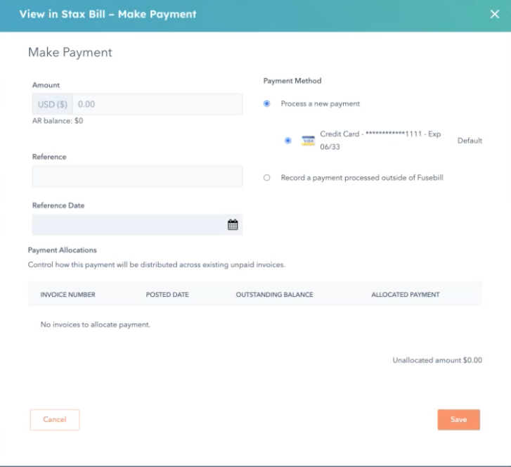This screenshot has width=511, height=467.
Task: Click the Amount field label
Action: click(x=46, y=85)
